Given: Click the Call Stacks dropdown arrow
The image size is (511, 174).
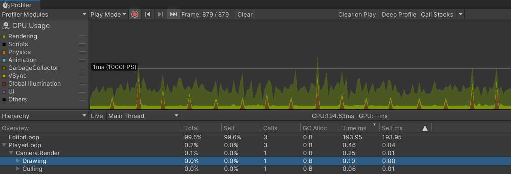Looking at the screenshot, I should (x=460, y=14).
